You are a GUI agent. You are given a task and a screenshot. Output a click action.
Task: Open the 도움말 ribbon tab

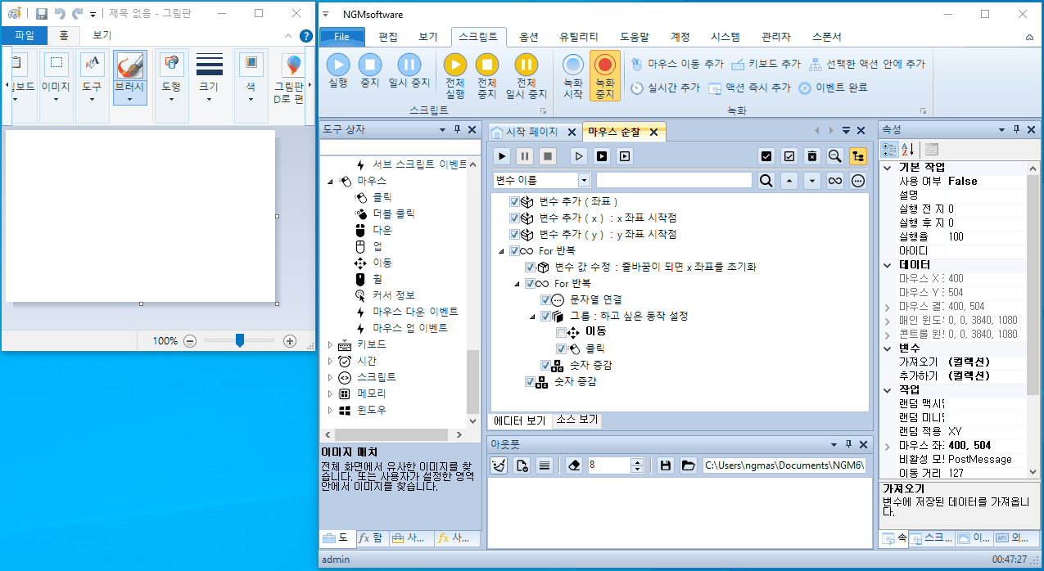[635, 37]
